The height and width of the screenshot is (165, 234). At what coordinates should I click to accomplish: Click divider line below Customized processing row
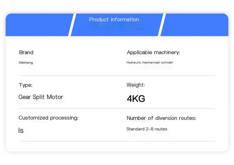pyautogui.click(x=117, y=141)
